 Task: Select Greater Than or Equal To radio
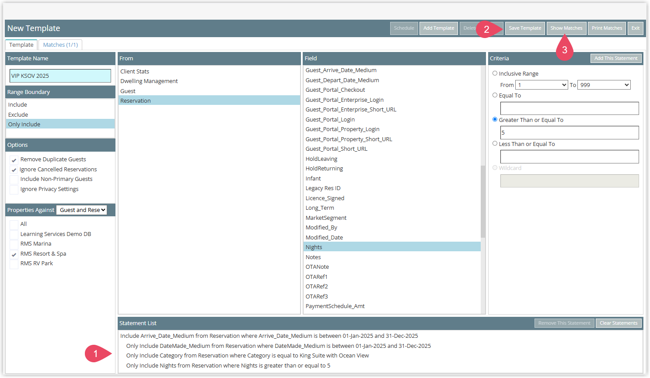495,119
